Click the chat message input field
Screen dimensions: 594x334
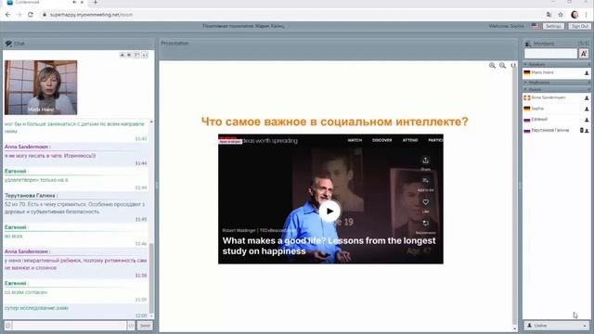70,326
